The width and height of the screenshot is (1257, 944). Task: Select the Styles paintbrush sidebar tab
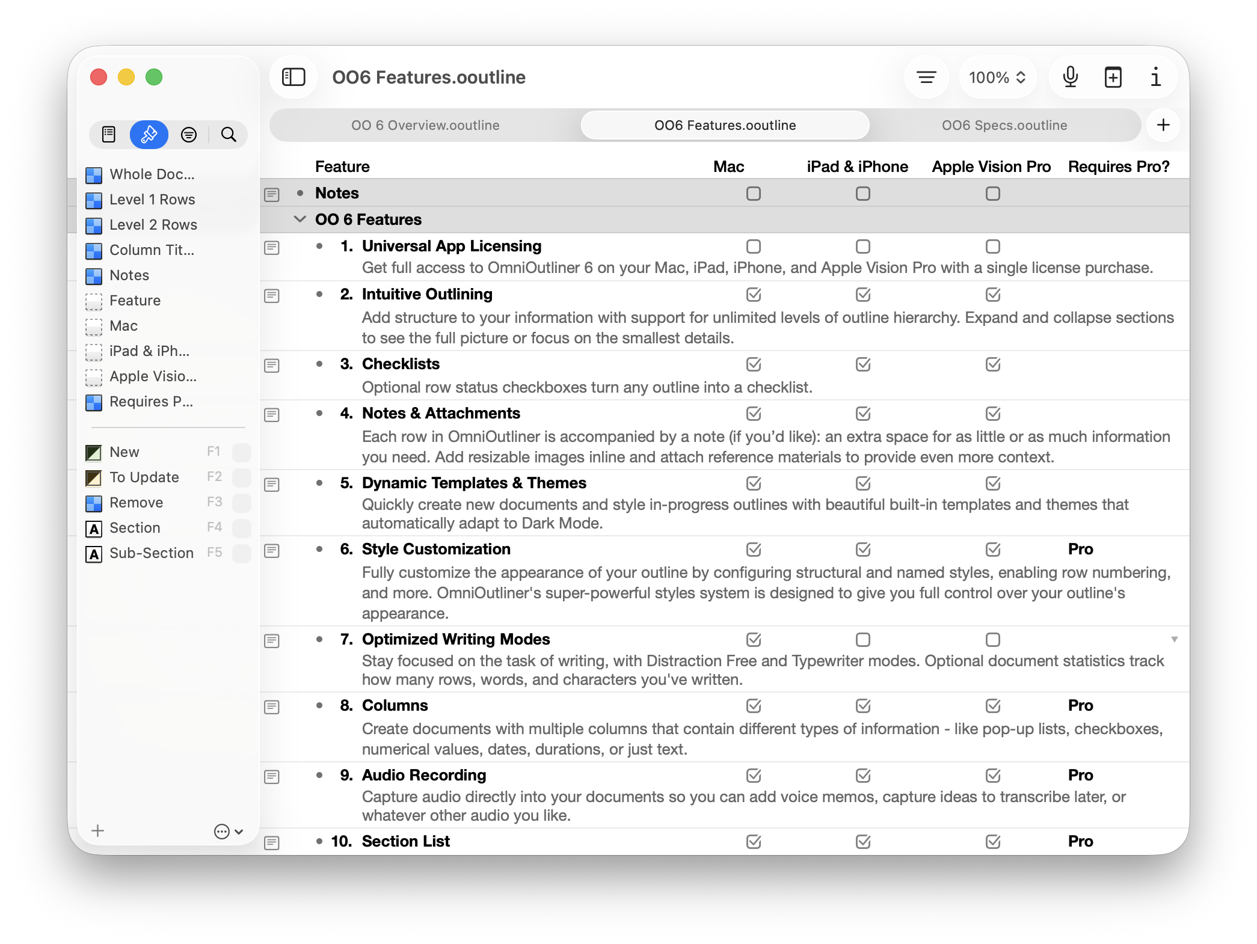(149, 134)
